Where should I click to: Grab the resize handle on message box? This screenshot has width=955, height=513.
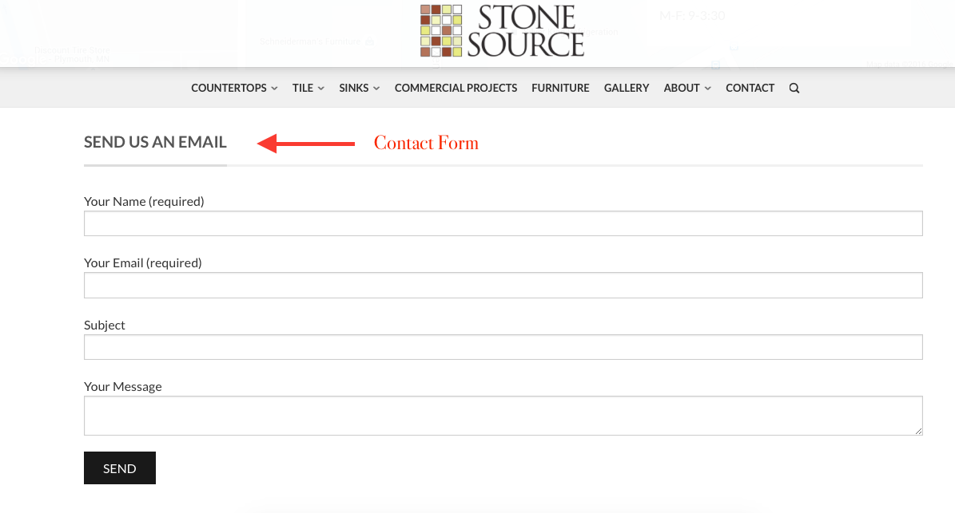pyautogui.click(x=918, y=431)
